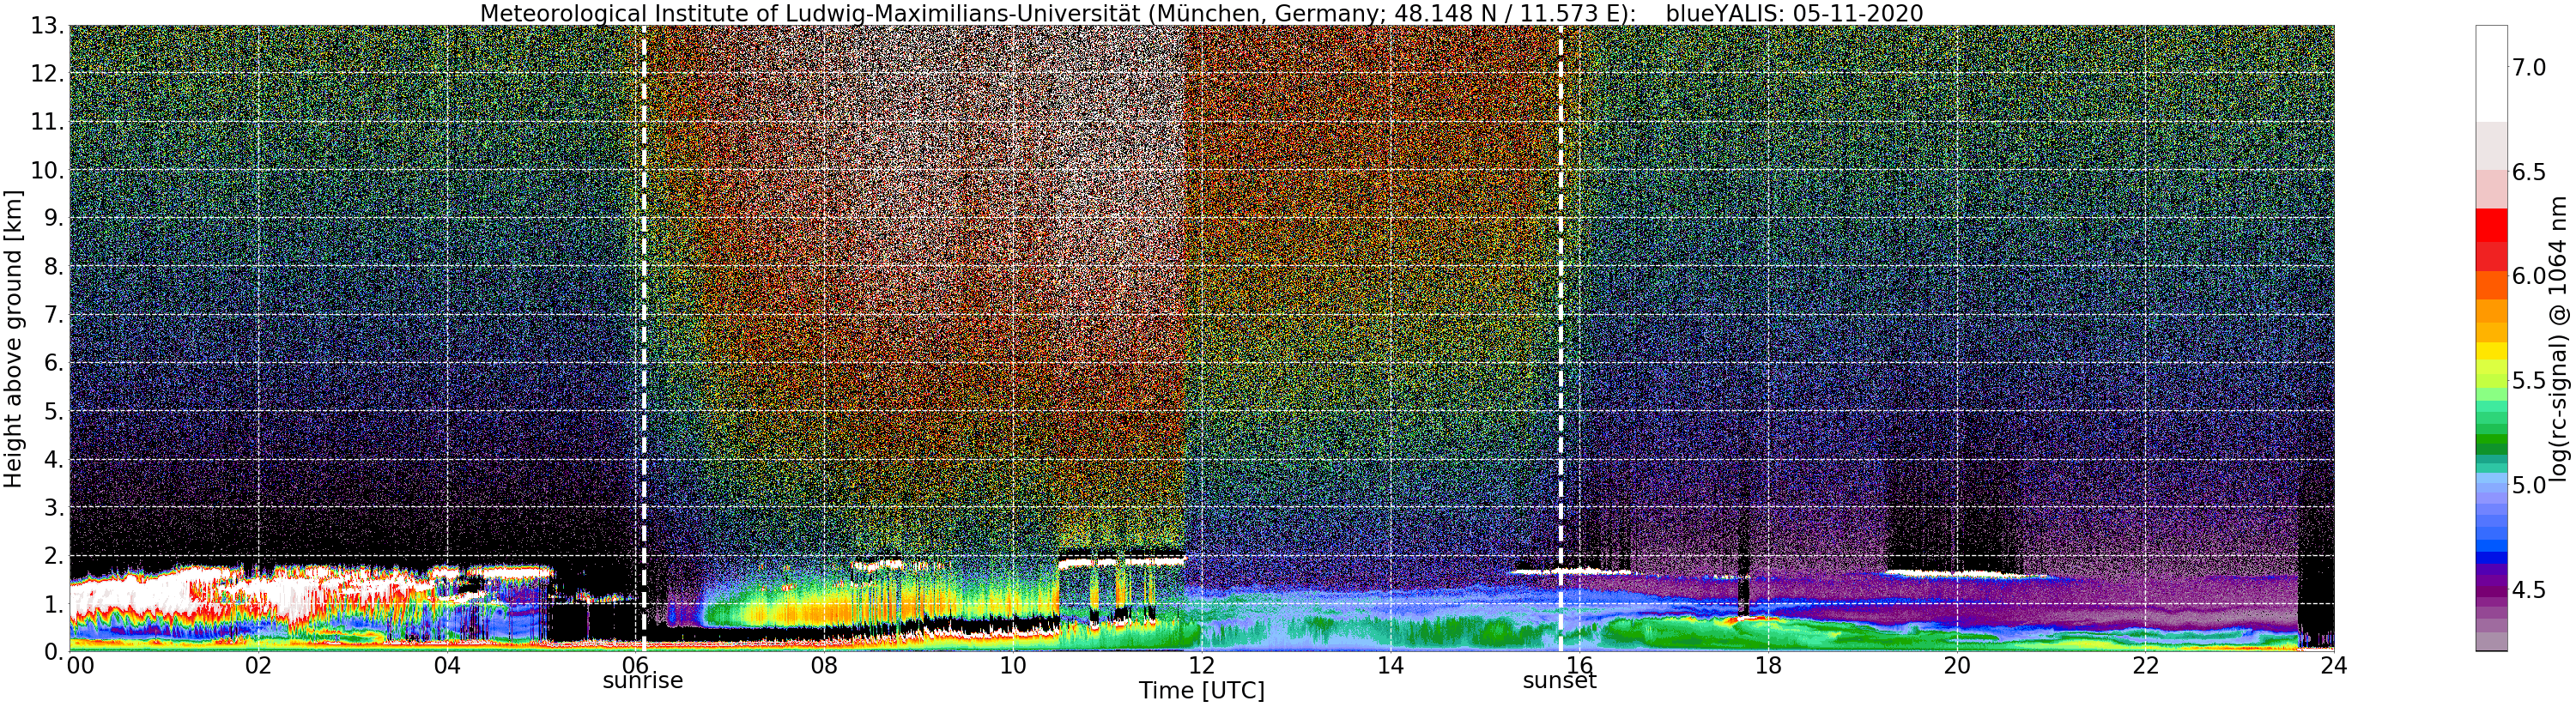This screenshot has width=2576, height=707.
Task: Click time axis tick '20'
Action: tap(1957, 666)
